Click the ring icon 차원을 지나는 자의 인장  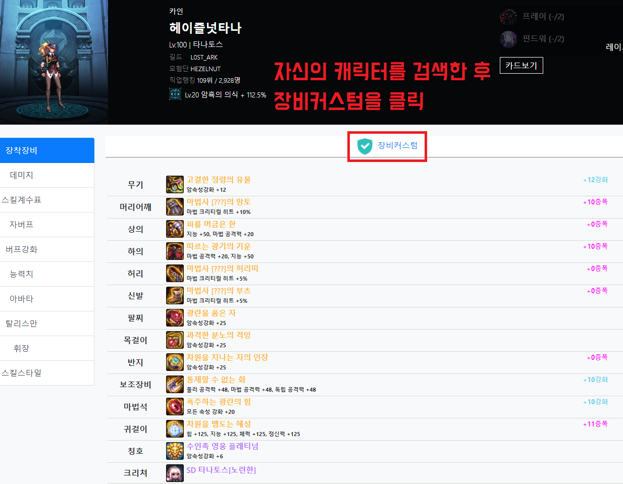[x=175, y=362]
